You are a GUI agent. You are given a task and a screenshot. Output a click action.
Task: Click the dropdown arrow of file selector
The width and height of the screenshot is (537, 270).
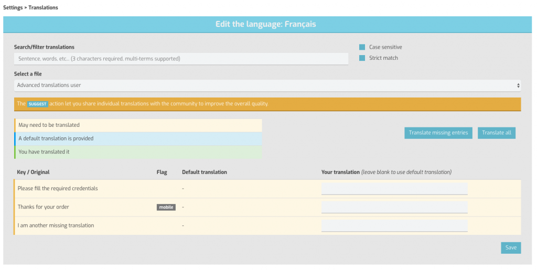pos(518,85)
